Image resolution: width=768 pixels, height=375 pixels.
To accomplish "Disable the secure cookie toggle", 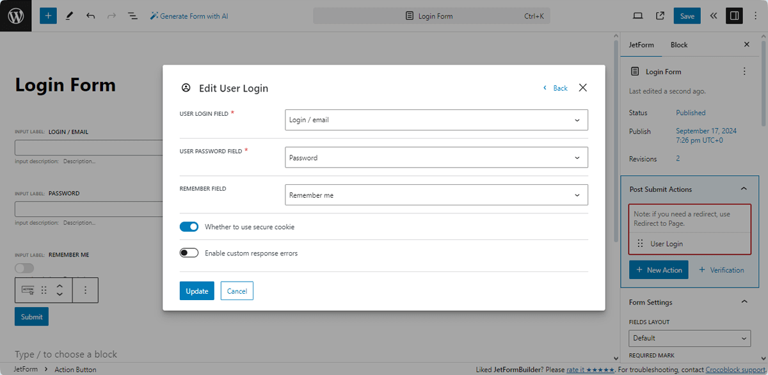I will [x=189, y=227].
